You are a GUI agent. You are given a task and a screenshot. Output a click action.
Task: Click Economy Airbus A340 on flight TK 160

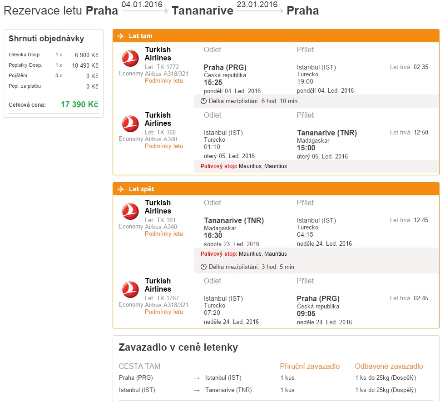(148, 139)
